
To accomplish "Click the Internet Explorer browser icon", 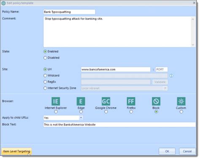I will point(56,101).
